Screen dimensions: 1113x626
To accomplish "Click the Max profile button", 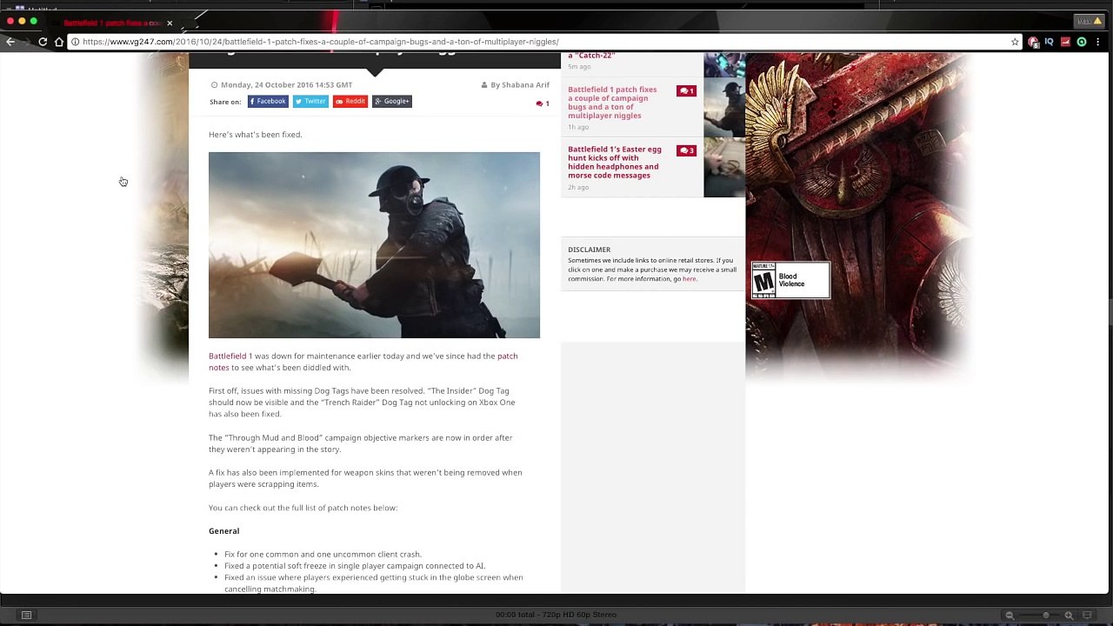I will pos(1090,22).
